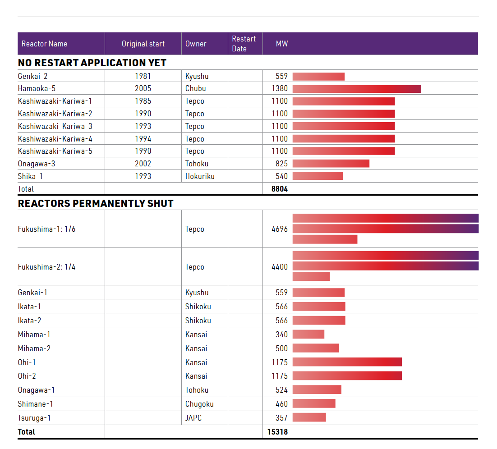Select the Fukushima-1: 1/6 row label

pos(47,229)
